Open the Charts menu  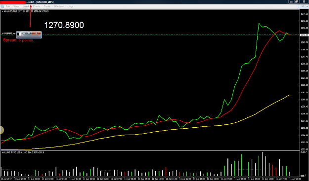pyautogui.click(x=37, y=6)
